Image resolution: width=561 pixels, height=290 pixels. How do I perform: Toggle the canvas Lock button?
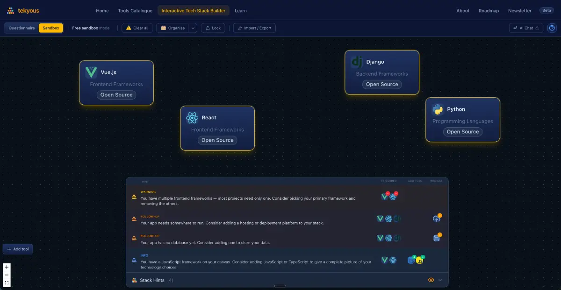(x=213, y=28)
